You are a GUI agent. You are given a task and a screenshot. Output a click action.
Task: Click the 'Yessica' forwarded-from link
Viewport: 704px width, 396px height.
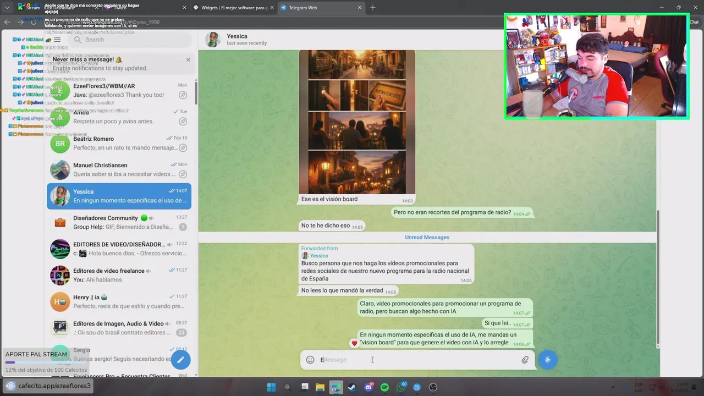click(318, 256)
